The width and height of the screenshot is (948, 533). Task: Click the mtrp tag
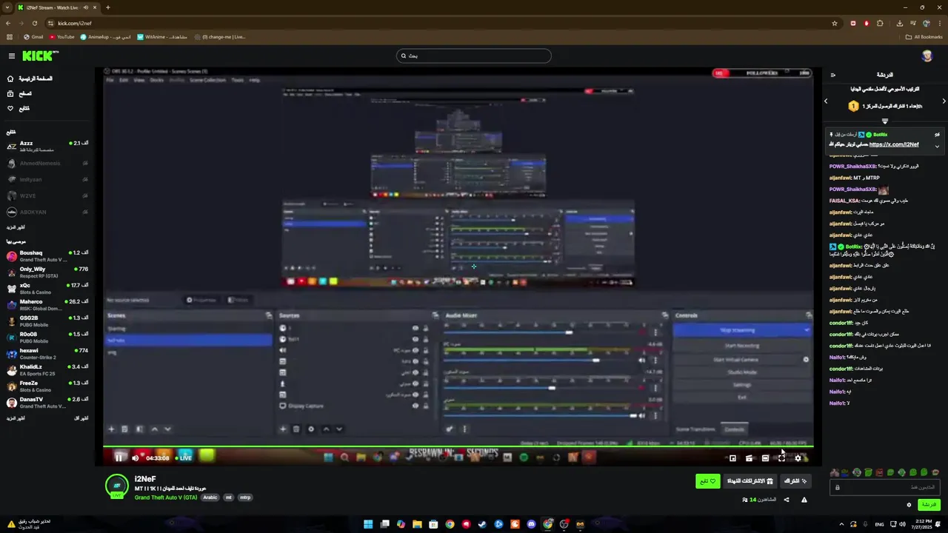click(x=245, y=497)
